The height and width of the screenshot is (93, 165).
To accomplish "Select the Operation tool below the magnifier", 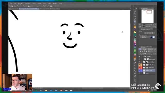I will coord(135,13).
